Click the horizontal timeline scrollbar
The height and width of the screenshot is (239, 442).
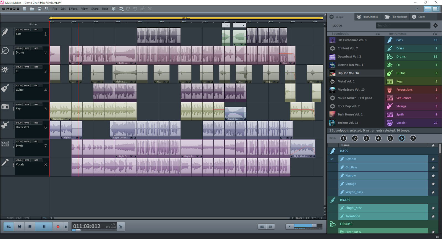[x=171, y=218]
